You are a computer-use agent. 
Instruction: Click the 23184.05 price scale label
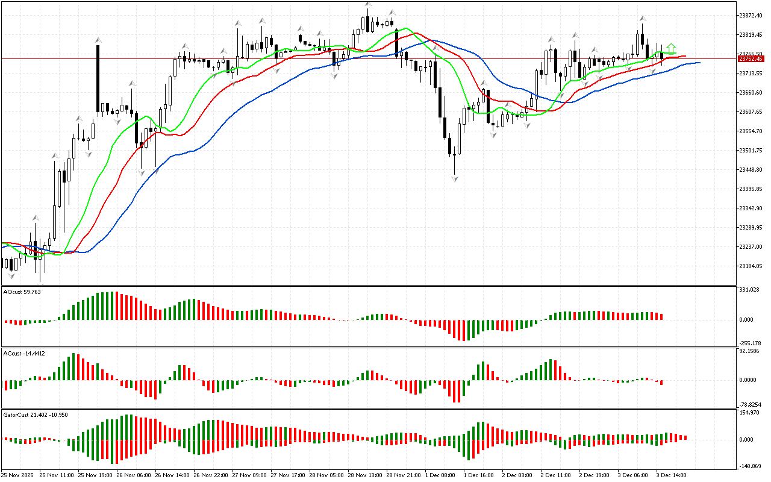point(751,266)
